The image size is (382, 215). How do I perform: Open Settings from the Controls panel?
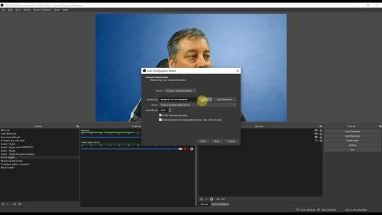pyautogui.click(x=352, y=145)
